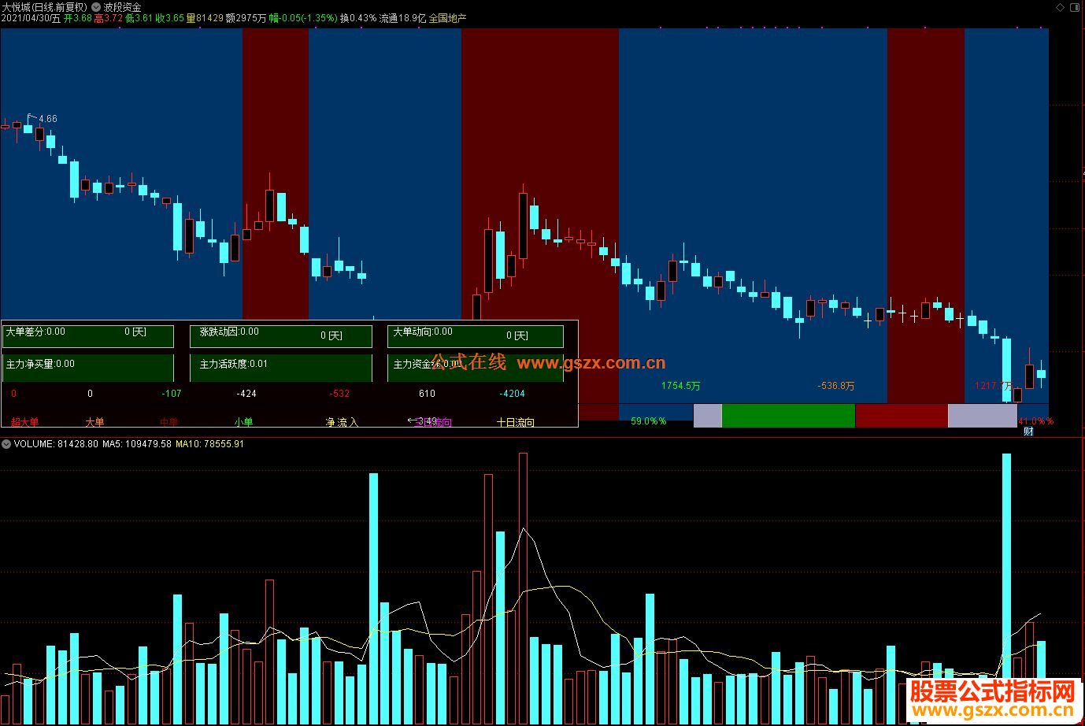This screenshot has width=1085, height=726.
Task: Click the 大单差分:0.00 box
Action: point(87,335)
